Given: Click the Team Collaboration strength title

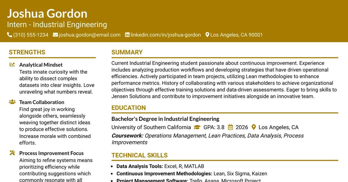Looking at the screenshot, I should pyautogui.click(x=42, y=102).
